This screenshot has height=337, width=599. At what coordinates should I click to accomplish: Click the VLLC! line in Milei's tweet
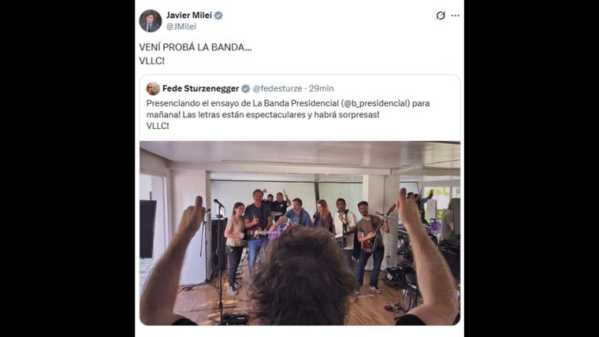click(151, 61)
